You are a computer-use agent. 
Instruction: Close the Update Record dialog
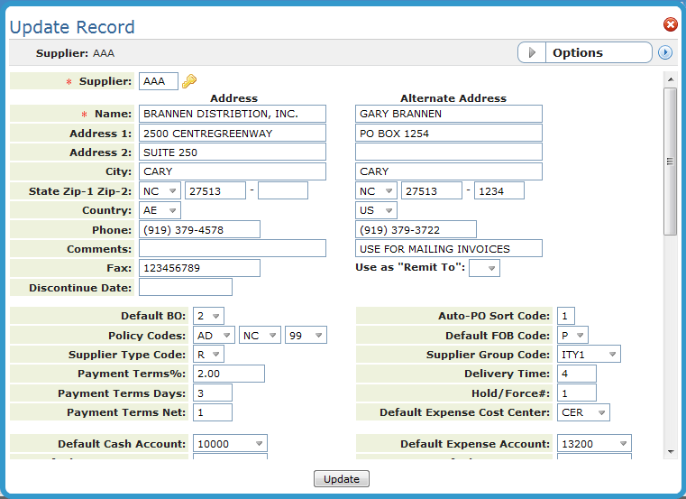(670, 25)
